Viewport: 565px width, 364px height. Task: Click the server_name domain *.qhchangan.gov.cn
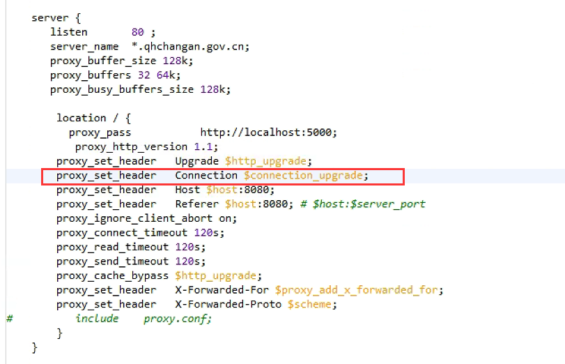189,47
